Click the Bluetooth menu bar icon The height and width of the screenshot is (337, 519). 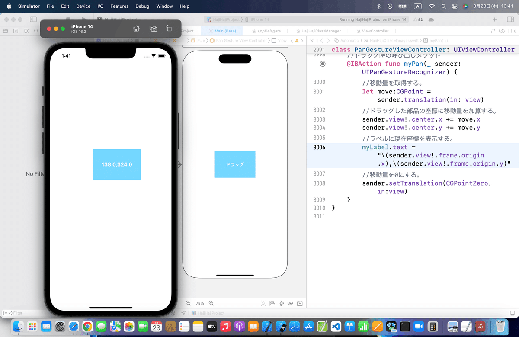(x=378, y=6)
